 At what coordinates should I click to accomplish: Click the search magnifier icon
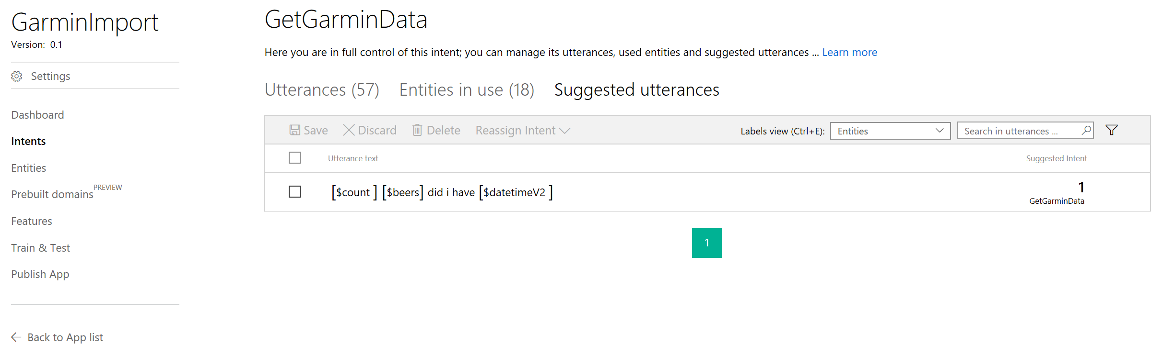tap(1086, 130)
